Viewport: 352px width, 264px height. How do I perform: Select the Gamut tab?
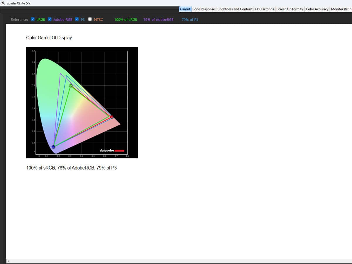click(x=185, y=9)
